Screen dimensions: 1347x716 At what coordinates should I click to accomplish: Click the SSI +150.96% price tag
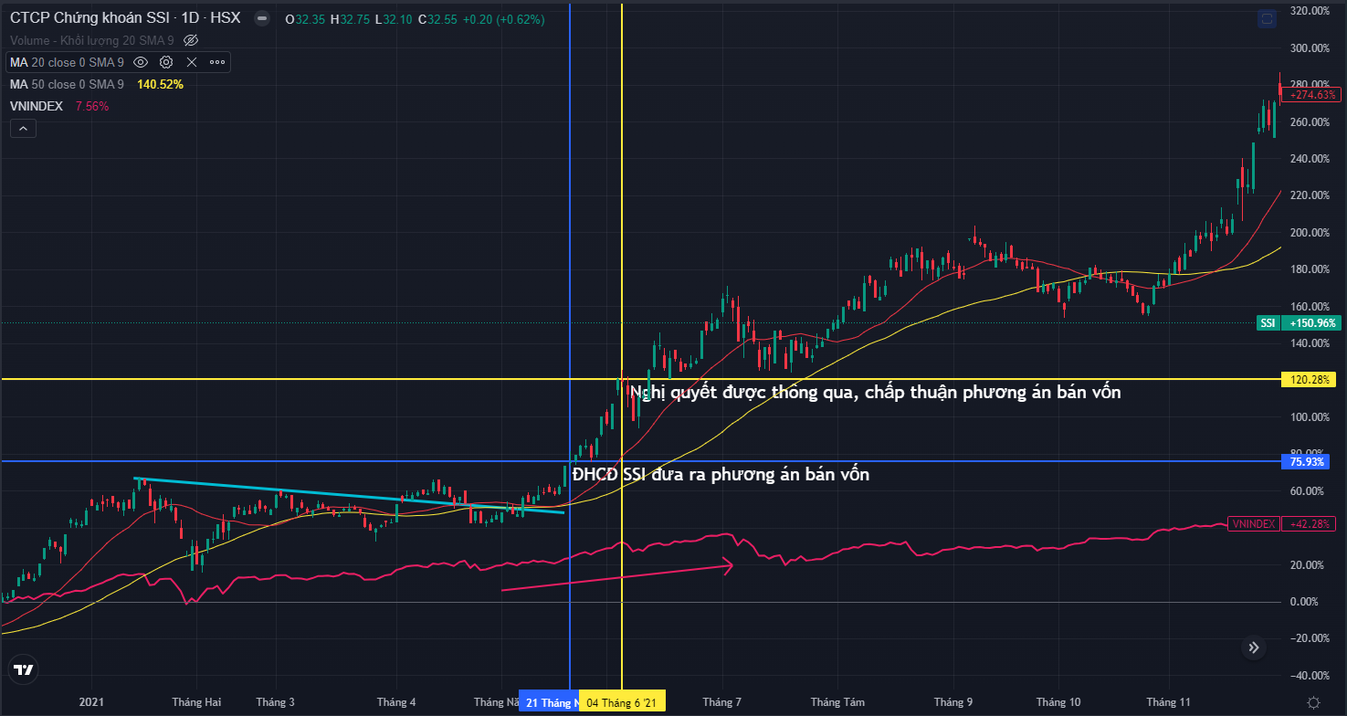[x=1300, y=323]
